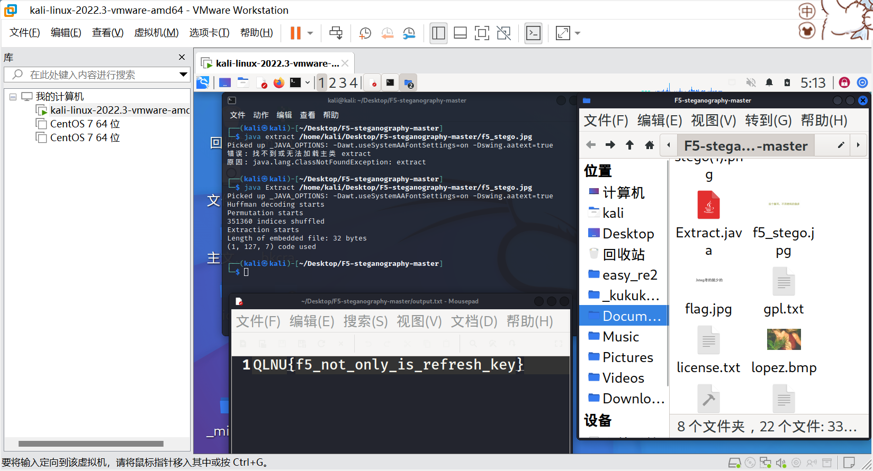Click the battery power manager icon
The image size is (873, 471).
click(787, 82)
